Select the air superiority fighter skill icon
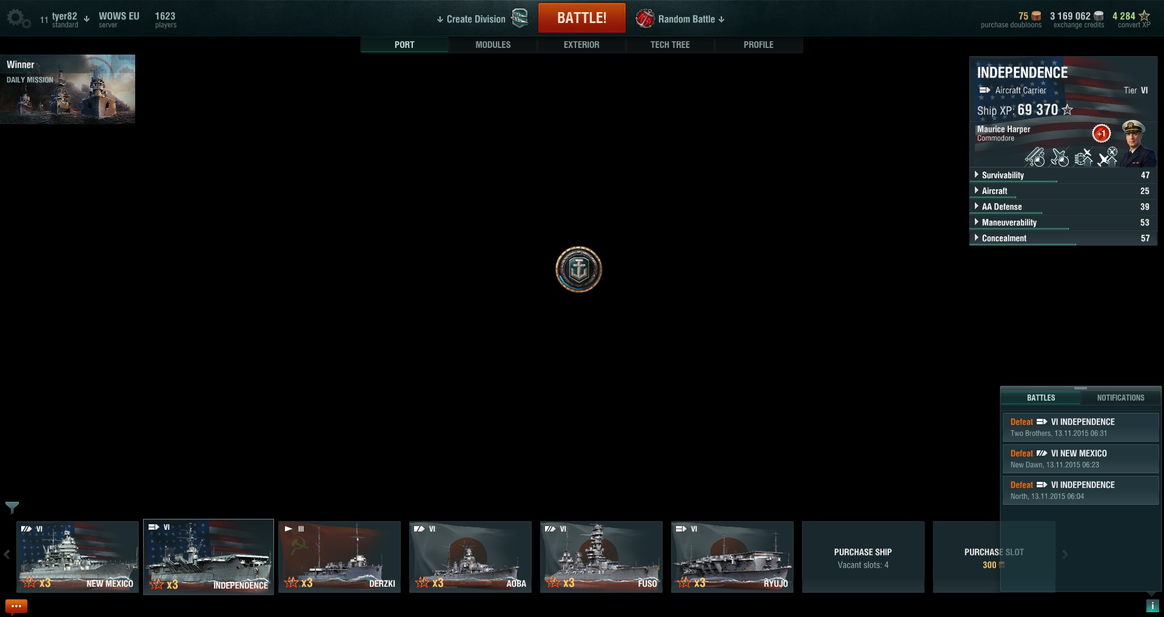This screenshot has height=617, width=1164. click(1107, 156)
